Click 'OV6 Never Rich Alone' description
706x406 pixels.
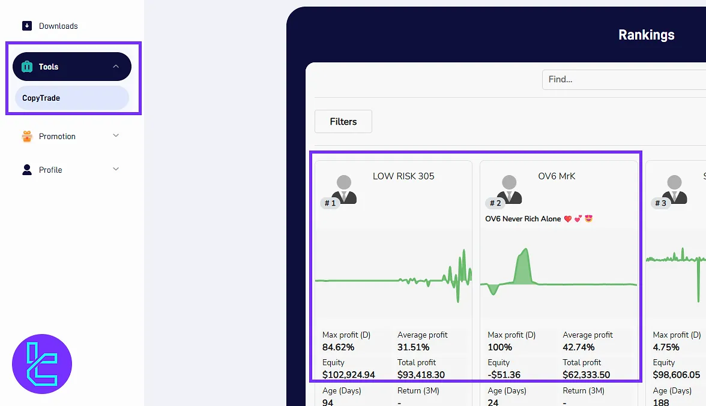(x=539, y=219)
